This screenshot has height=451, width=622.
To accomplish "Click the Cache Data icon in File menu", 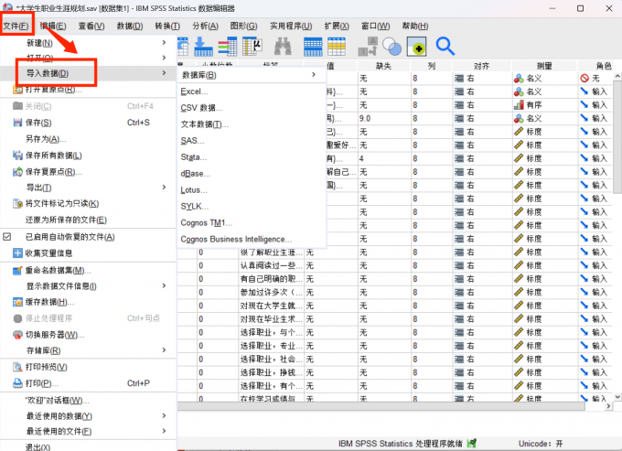I will pos(17,302).
